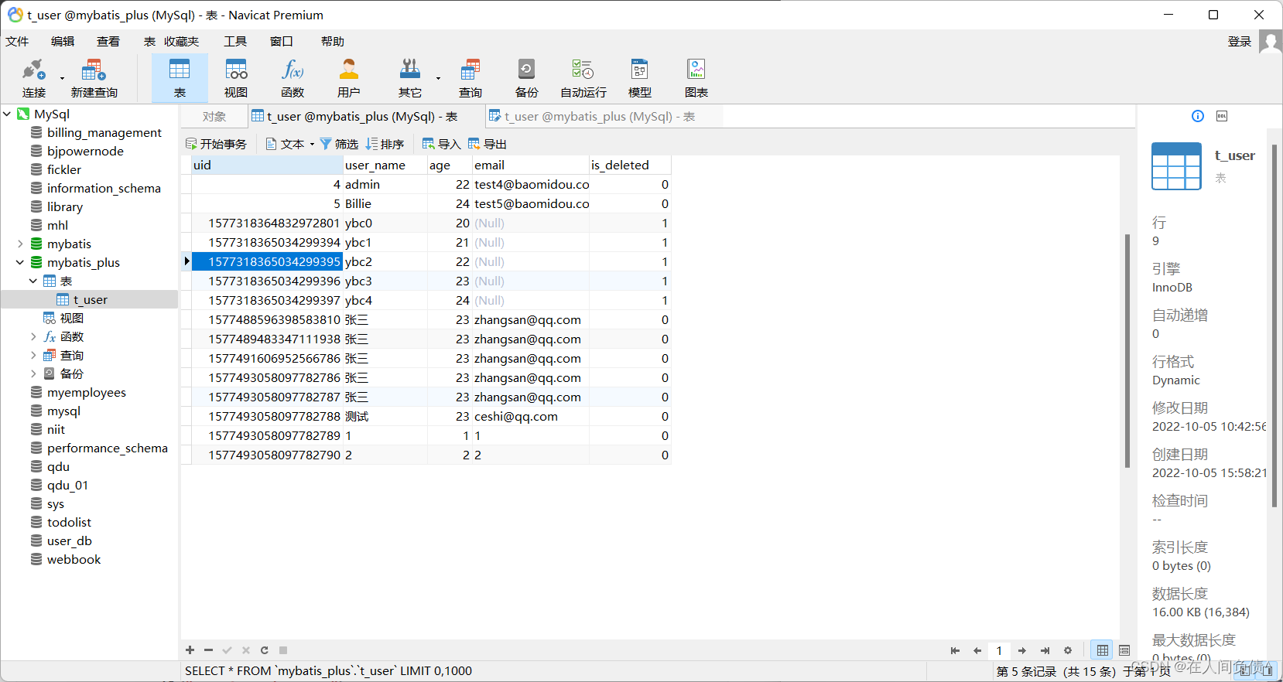
Task: Go to the first page
Action: click(955, 650)
